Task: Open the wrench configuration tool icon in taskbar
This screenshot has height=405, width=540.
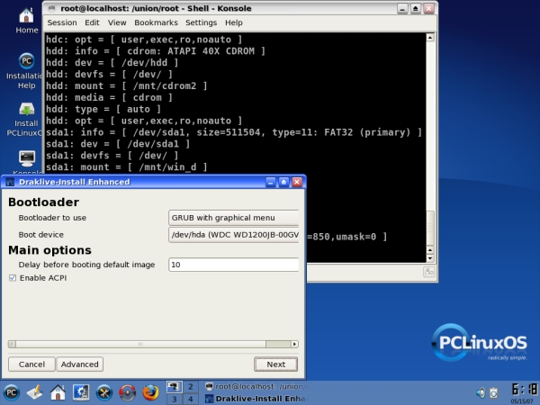Action: click(x=104, y=392)
